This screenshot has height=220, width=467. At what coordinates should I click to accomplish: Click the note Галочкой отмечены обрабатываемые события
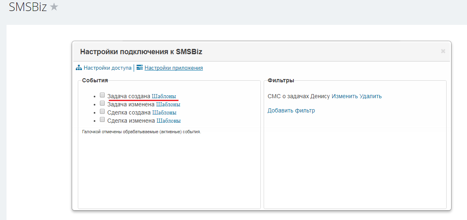(x=141, y=132)
